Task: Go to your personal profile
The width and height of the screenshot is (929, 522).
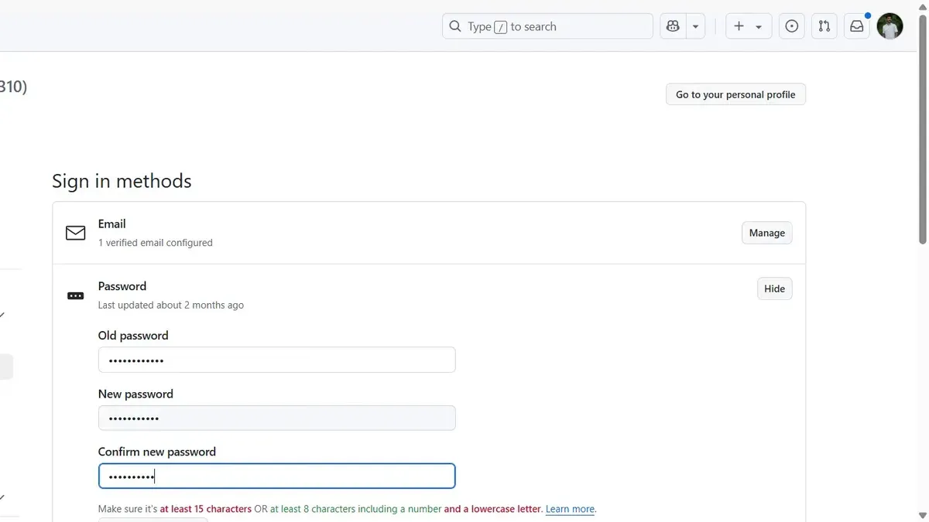Action: (x=735, y=94)
